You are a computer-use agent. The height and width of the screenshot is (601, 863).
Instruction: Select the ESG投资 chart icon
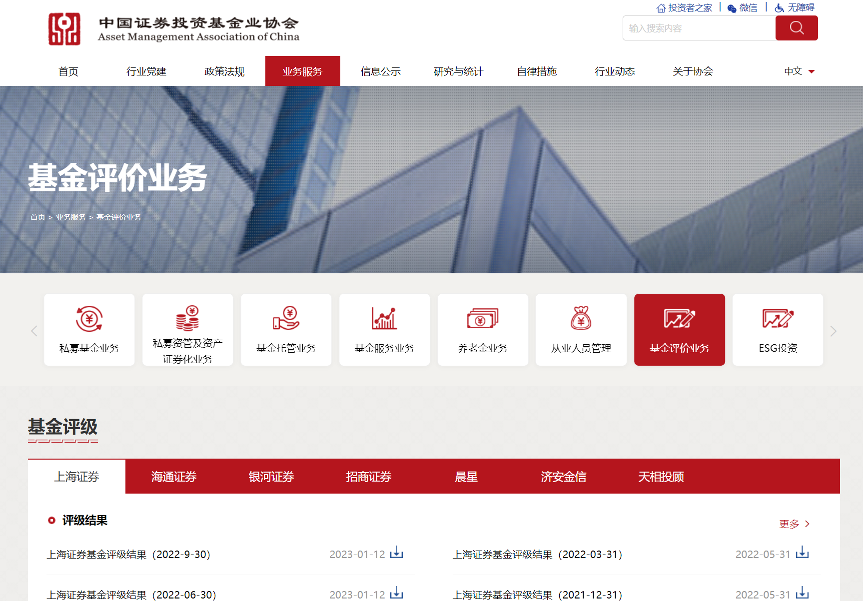778,318
